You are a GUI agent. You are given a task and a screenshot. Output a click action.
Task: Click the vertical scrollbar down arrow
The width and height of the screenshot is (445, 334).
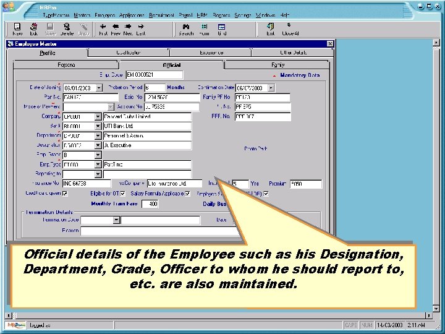click(x=436, y=309)
